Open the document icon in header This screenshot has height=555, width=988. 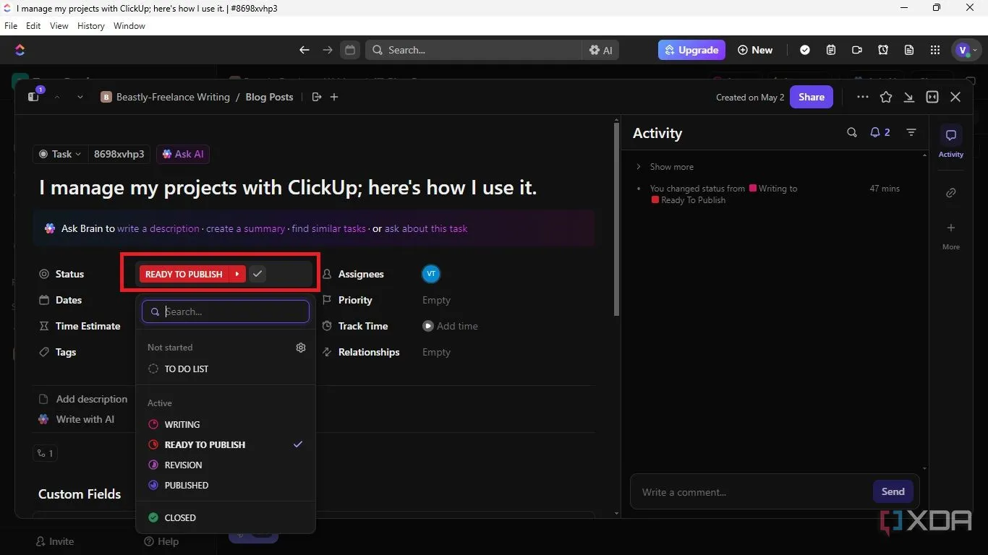pos(909,50)
